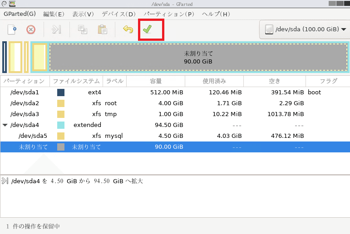Sort by the 容量 column header
The image size is (350, 234).
(x=156, y=81)
